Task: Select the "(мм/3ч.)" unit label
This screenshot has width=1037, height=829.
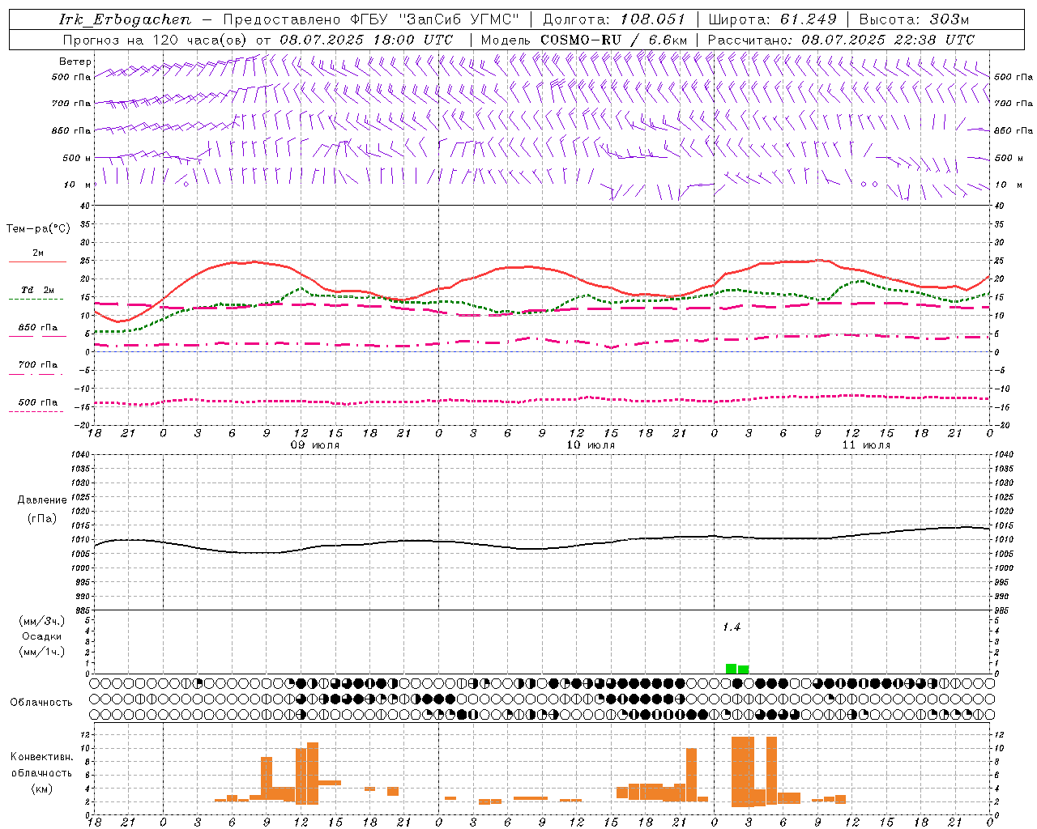Action: (x=42, y=621)
